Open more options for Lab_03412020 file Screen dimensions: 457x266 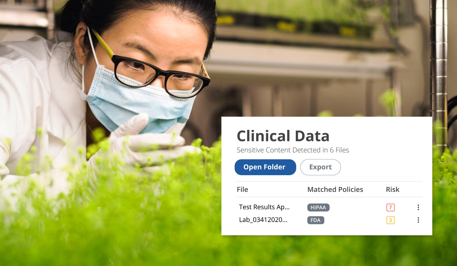coord(418,220)
